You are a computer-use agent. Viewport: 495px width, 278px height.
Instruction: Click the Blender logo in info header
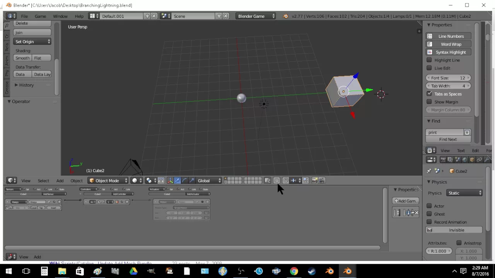(x=285, y=16)
